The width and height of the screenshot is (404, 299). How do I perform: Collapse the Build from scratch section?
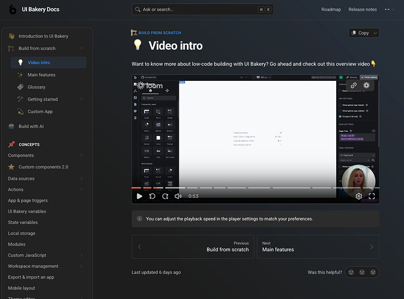[x=81, y=49]
